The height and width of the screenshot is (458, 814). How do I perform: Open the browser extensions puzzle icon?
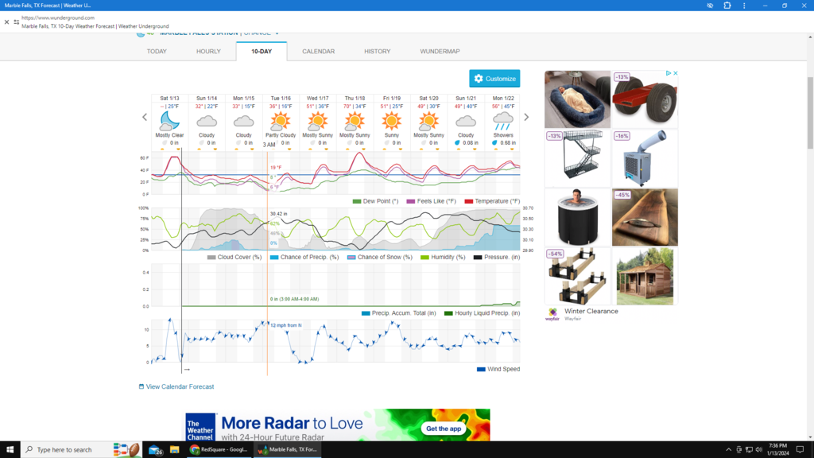click(727, 6)
